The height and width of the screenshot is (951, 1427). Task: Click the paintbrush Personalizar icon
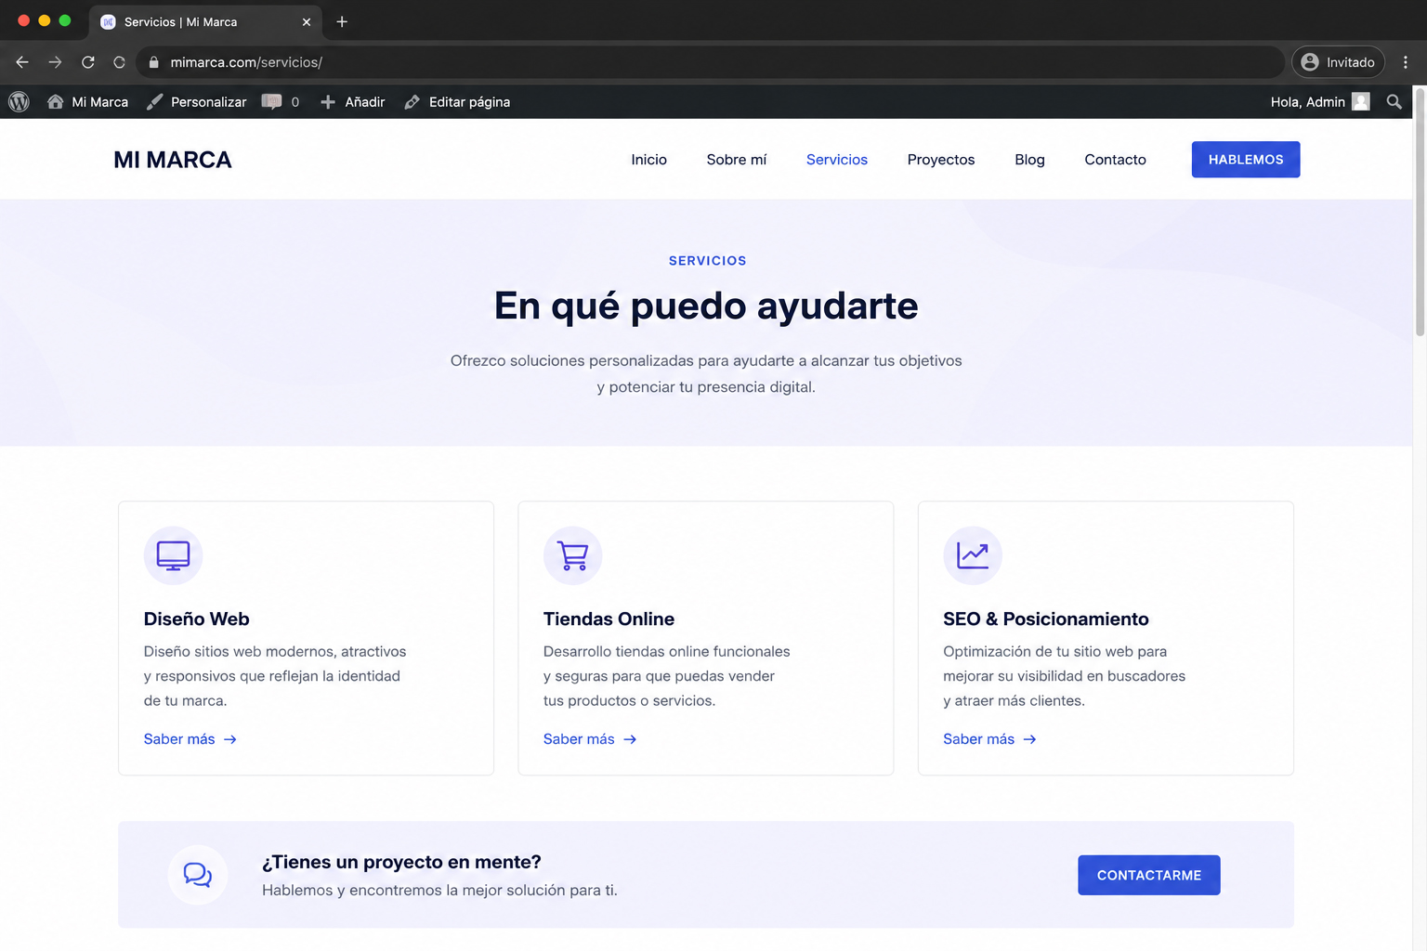point(155,102)
